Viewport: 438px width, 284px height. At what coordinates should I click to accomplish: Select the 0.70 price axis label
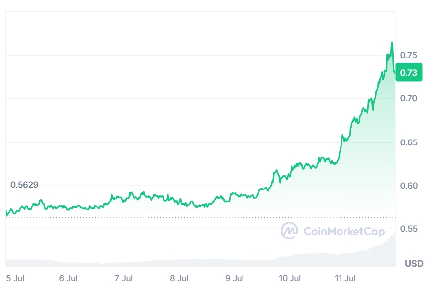[409, 98]
